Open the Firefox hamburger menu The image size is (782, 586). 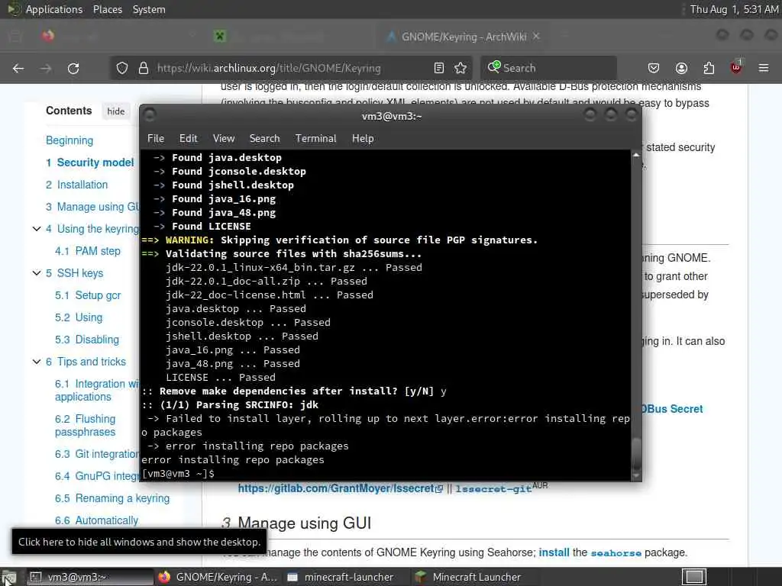tap(764, 68)
